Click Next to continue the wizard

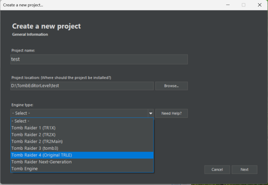click(244, 169)
